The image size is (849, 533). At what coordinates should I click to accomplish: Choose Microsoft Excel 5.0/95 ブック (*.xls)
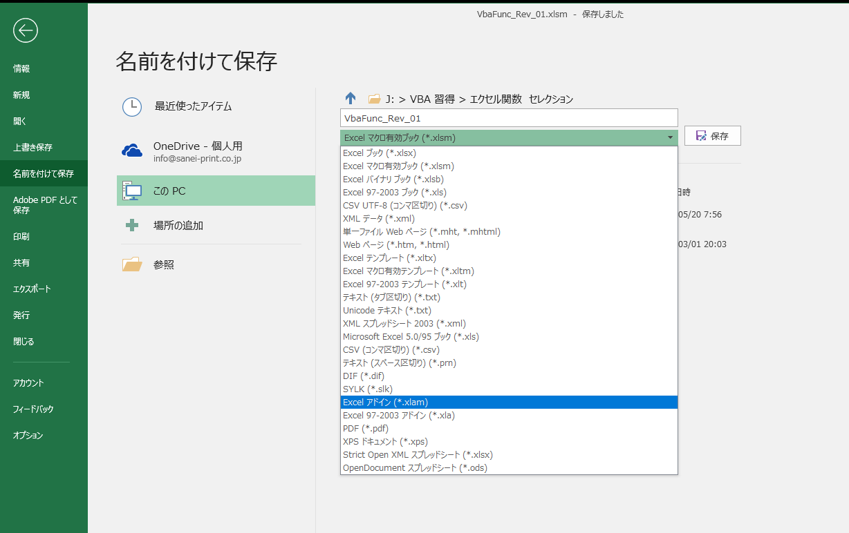[509, 336]
